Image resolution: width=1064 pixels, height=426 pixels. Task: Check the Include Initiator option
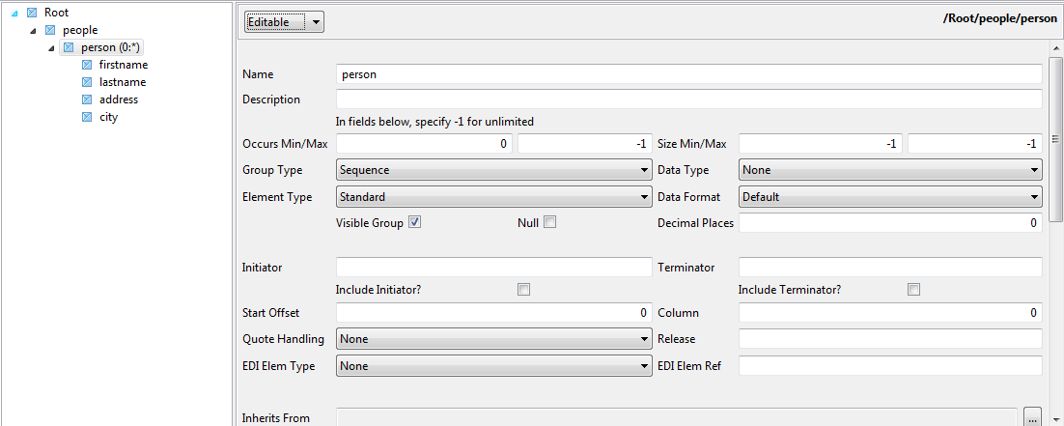[524, 289]
